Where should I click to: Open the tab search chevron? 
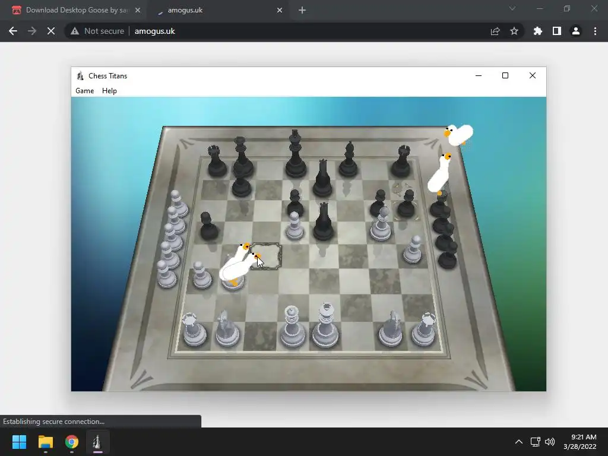pos(512,8)
